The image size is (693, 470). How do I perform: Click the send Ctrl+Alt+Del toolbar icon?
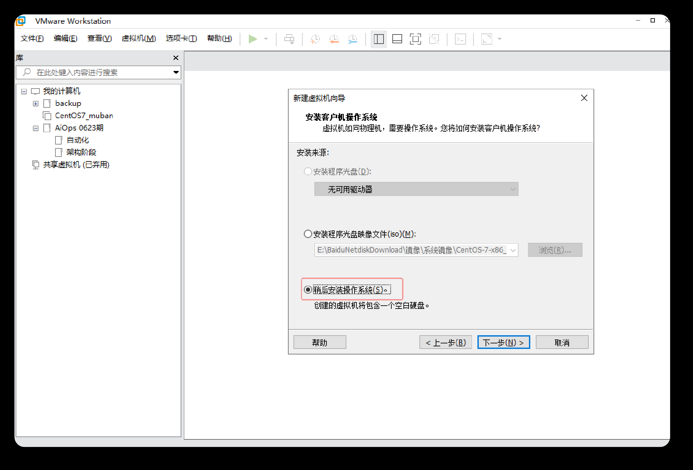pos(289,39)
